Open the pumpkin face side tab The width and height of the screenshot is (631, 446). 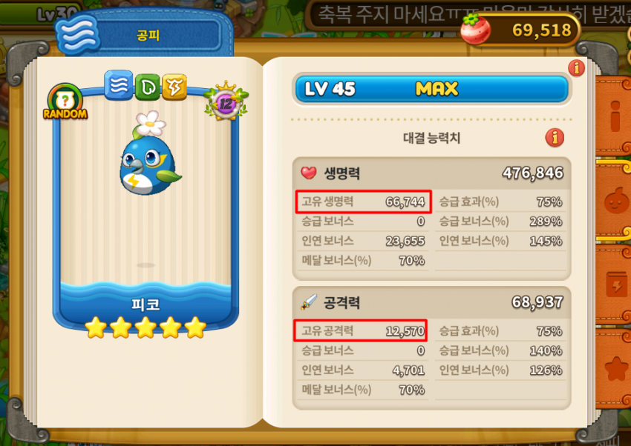point(612,201)
